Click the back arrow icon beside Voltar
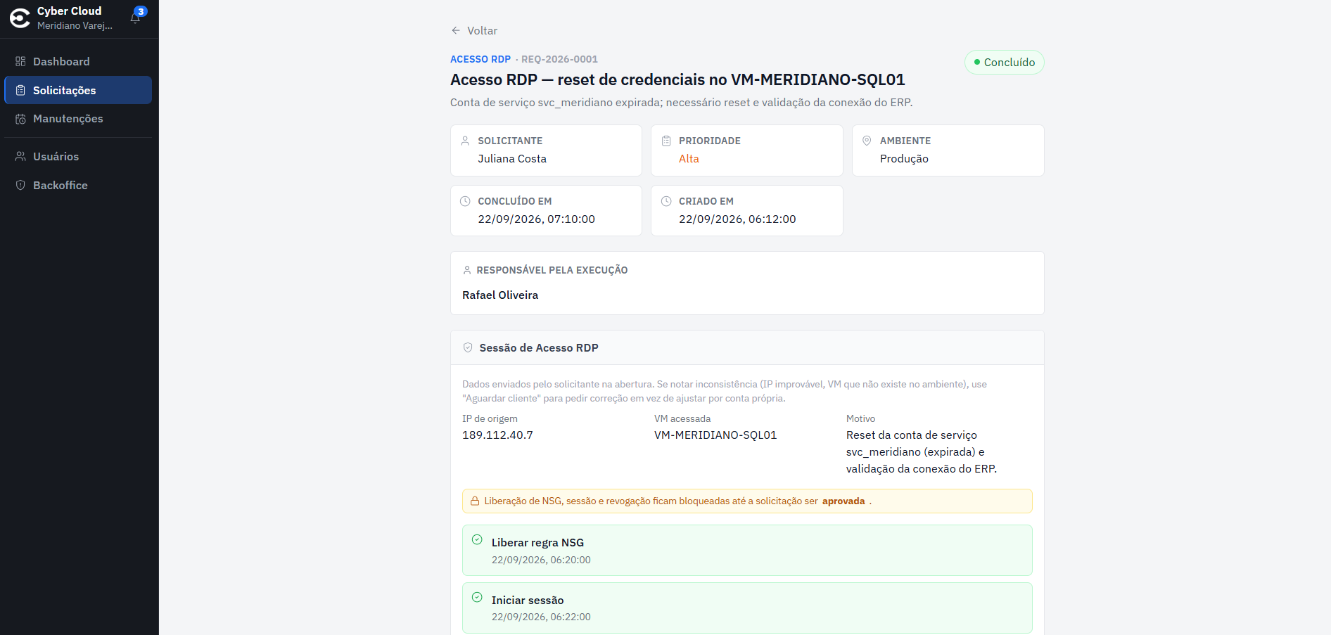Image resolution: width=1331 pixels, height=635 pixels. pos(456,30)
